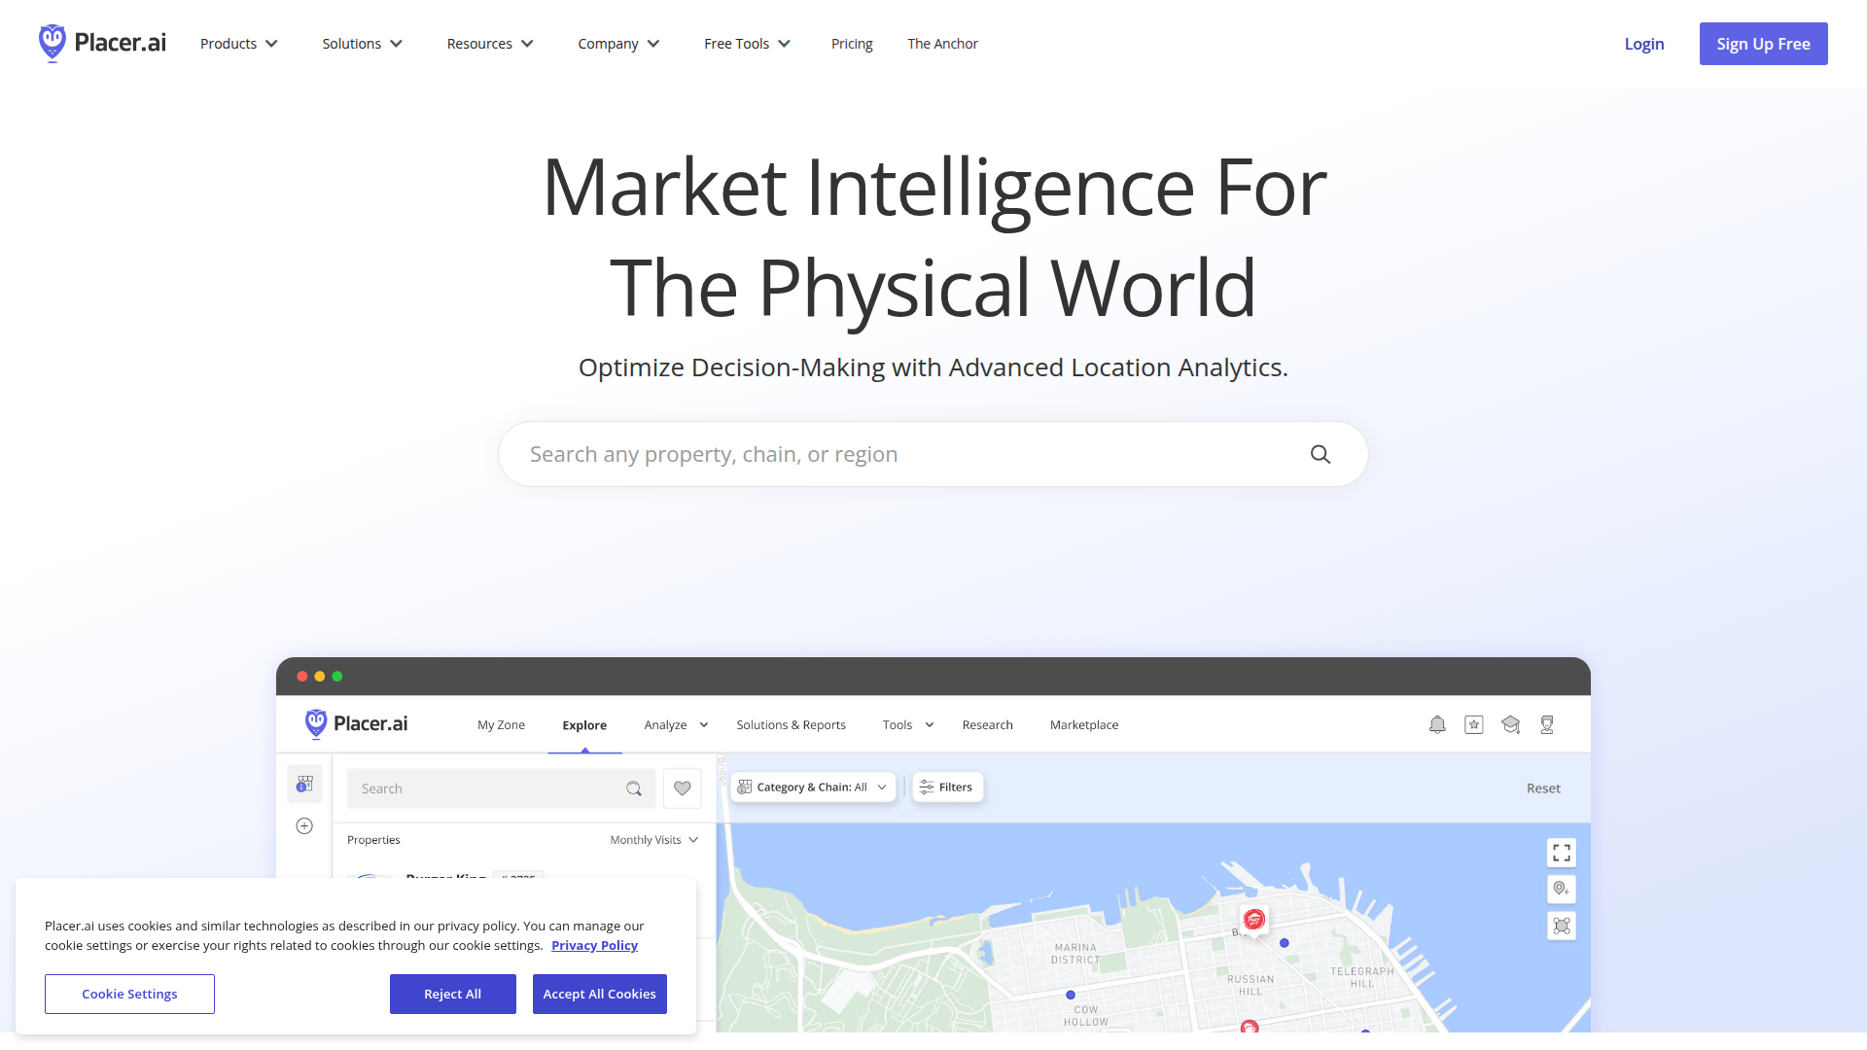Click the Placer.ai logo inside the demo app

pyautogui.click(x=356, y=724)
